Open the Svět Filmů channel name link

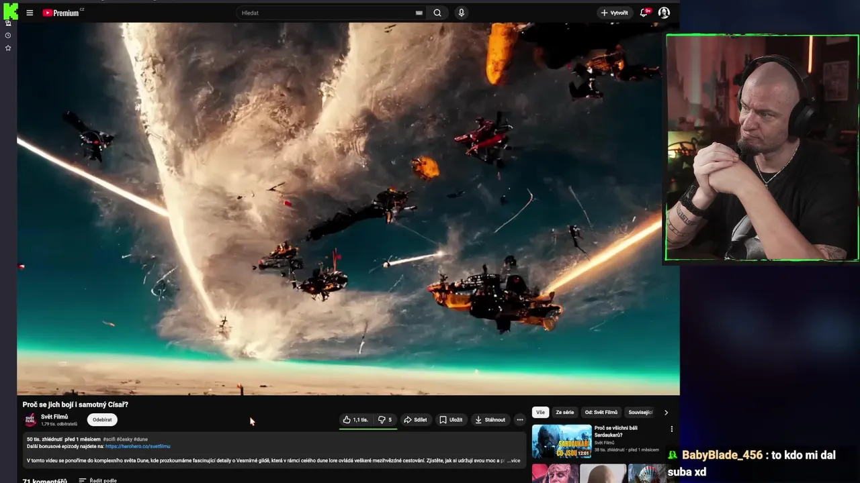click(54, 417)
